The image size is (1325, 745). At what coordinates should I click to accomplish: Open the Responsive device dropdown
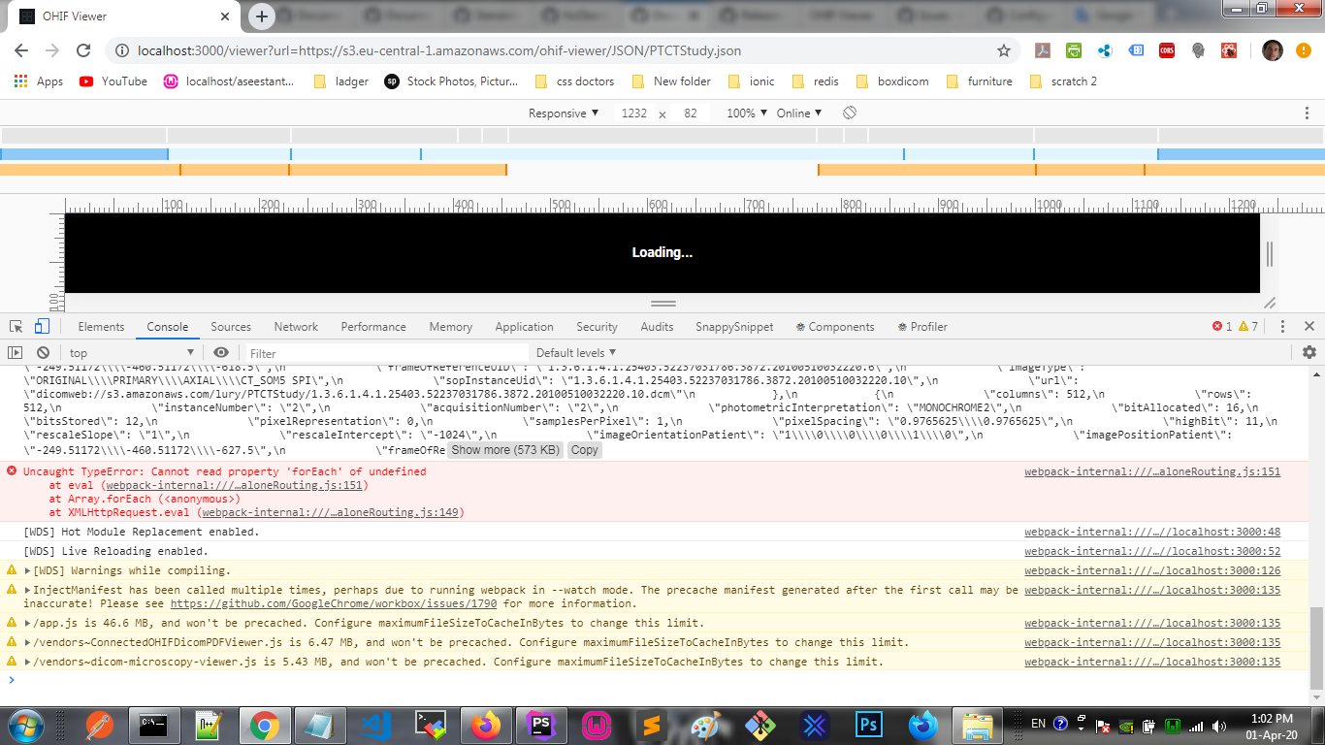pos(563,113)
